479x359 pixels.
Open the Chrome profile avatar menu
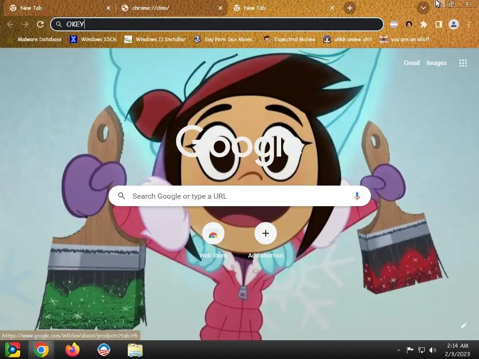pos(454,24)
